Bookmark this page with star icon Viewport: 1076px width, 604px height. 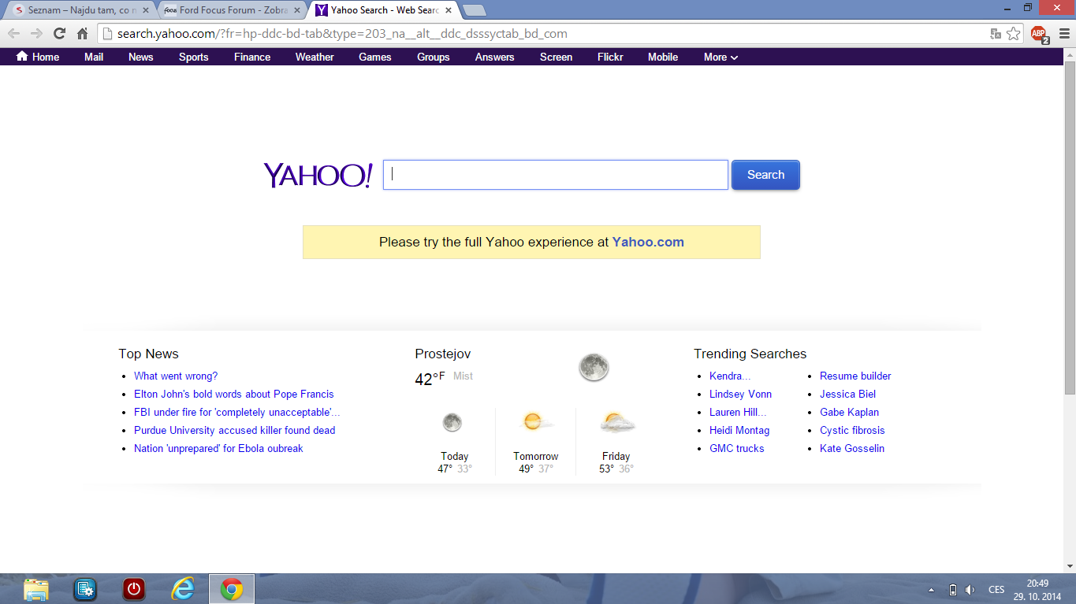[1014, 34]
